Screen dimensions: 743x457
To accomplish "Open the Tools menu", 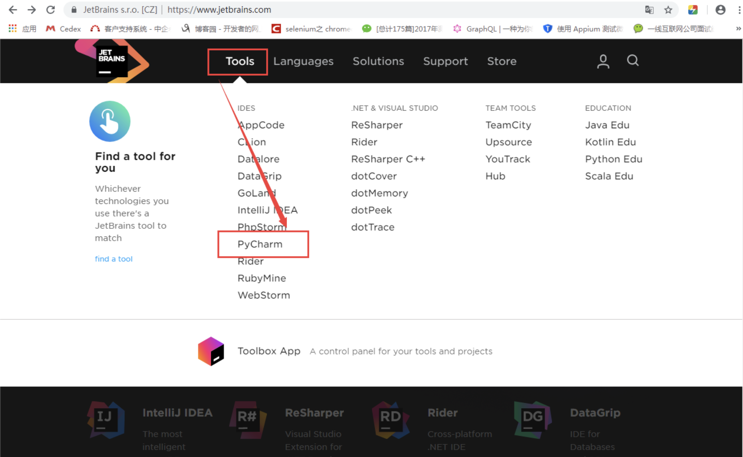I will (x=240, y=61).
